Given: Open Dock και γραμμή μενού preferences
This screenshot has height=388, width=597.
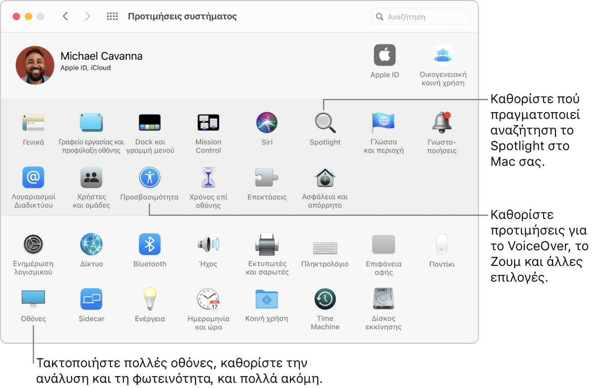Looking at the screenshot, I should pos(150,123).
